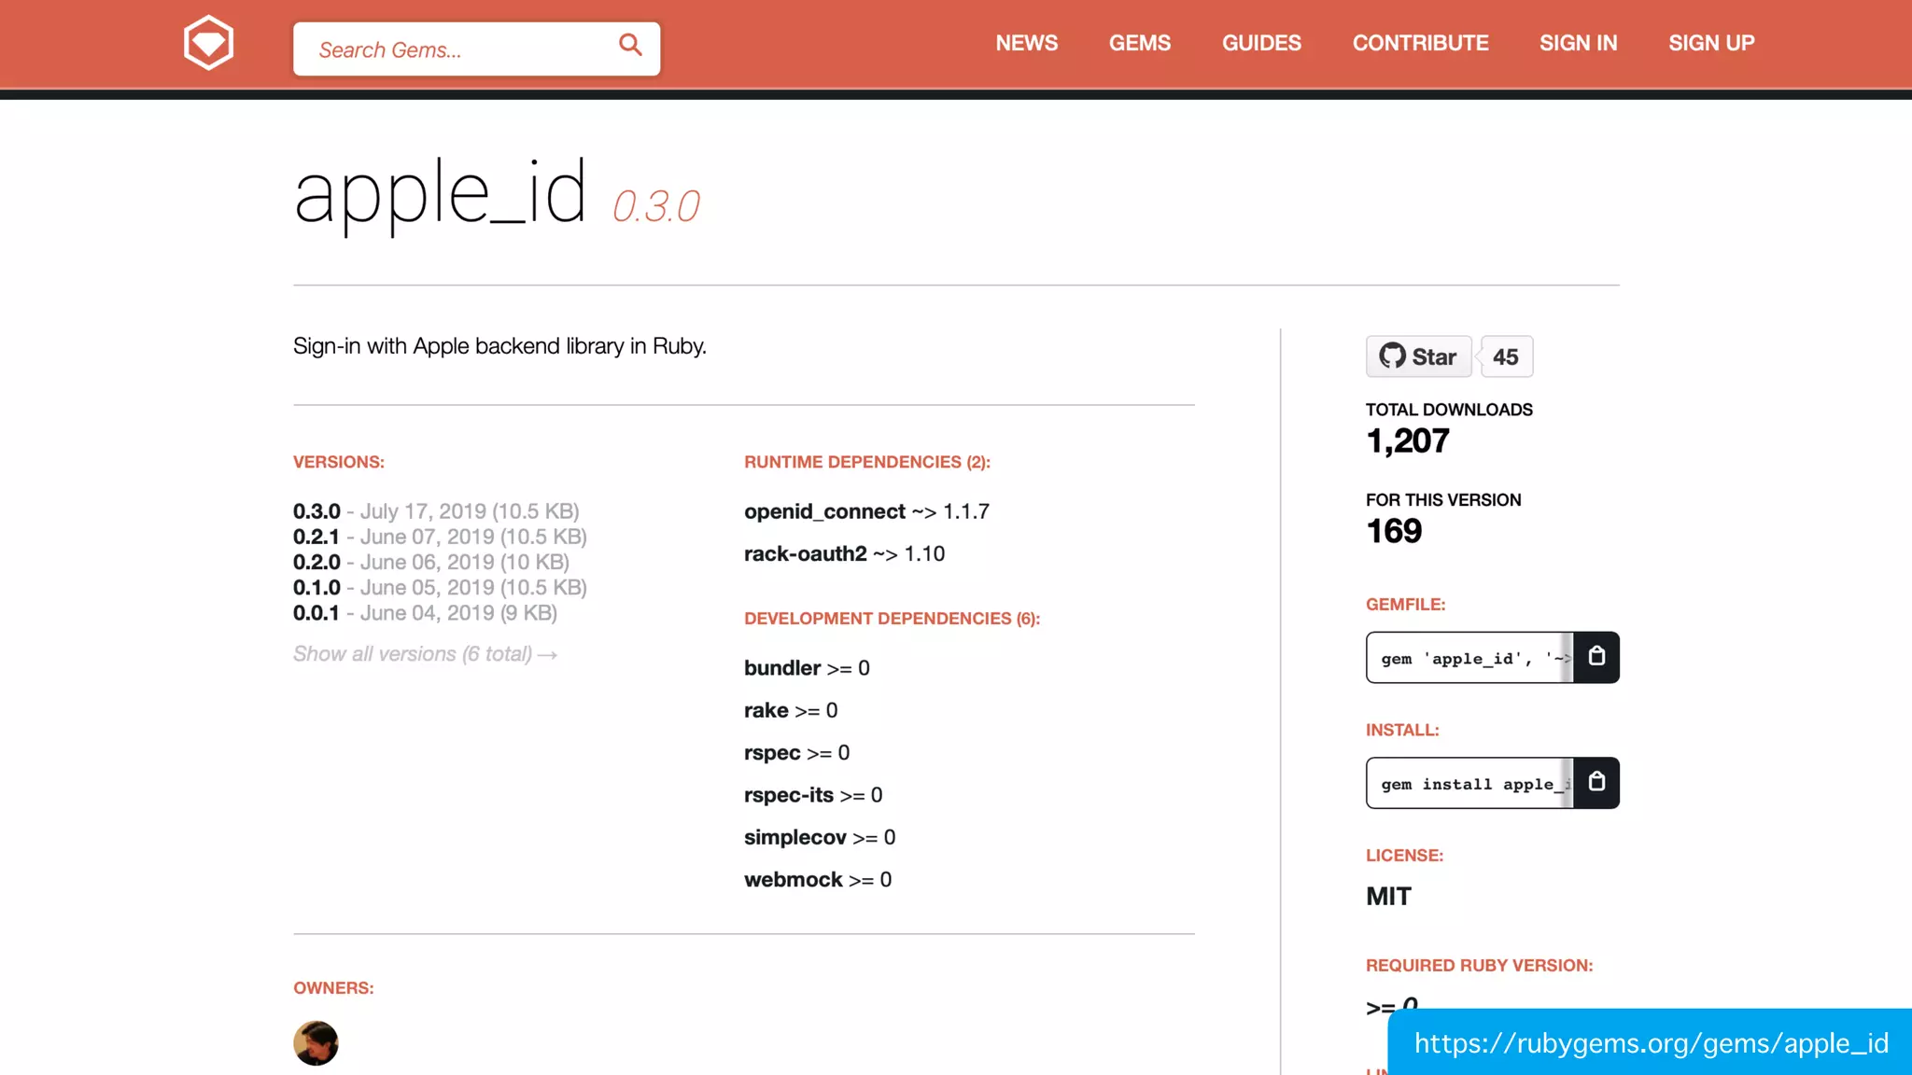
Task: Copy the Gemfile line with clipboard icon
Action: (x=1596, y=657)
